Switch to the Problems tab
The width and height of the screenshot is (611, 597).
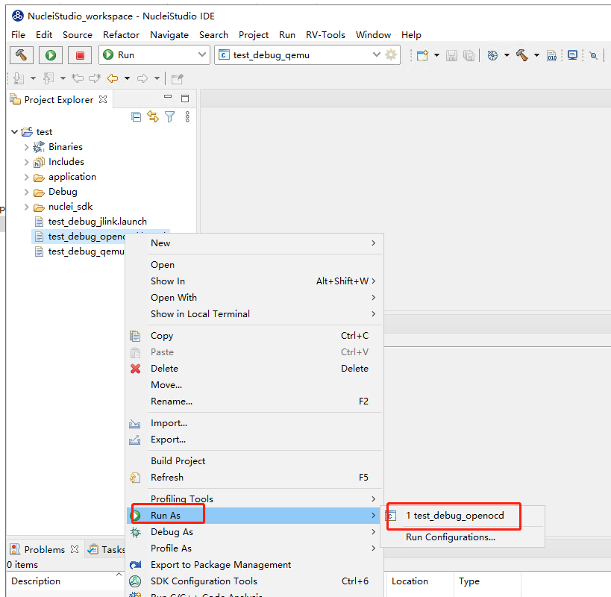[x=44, y=549]
